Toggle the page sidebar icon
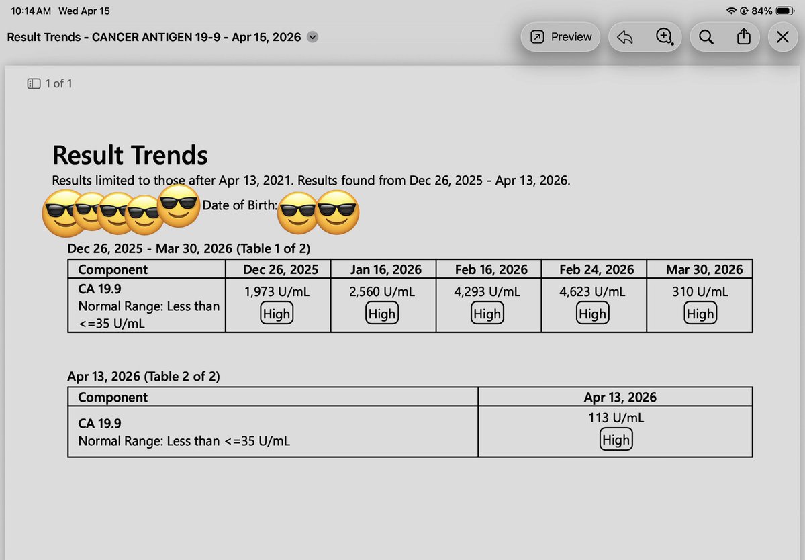This screenshot has width=805, height=560. (34, 84)
